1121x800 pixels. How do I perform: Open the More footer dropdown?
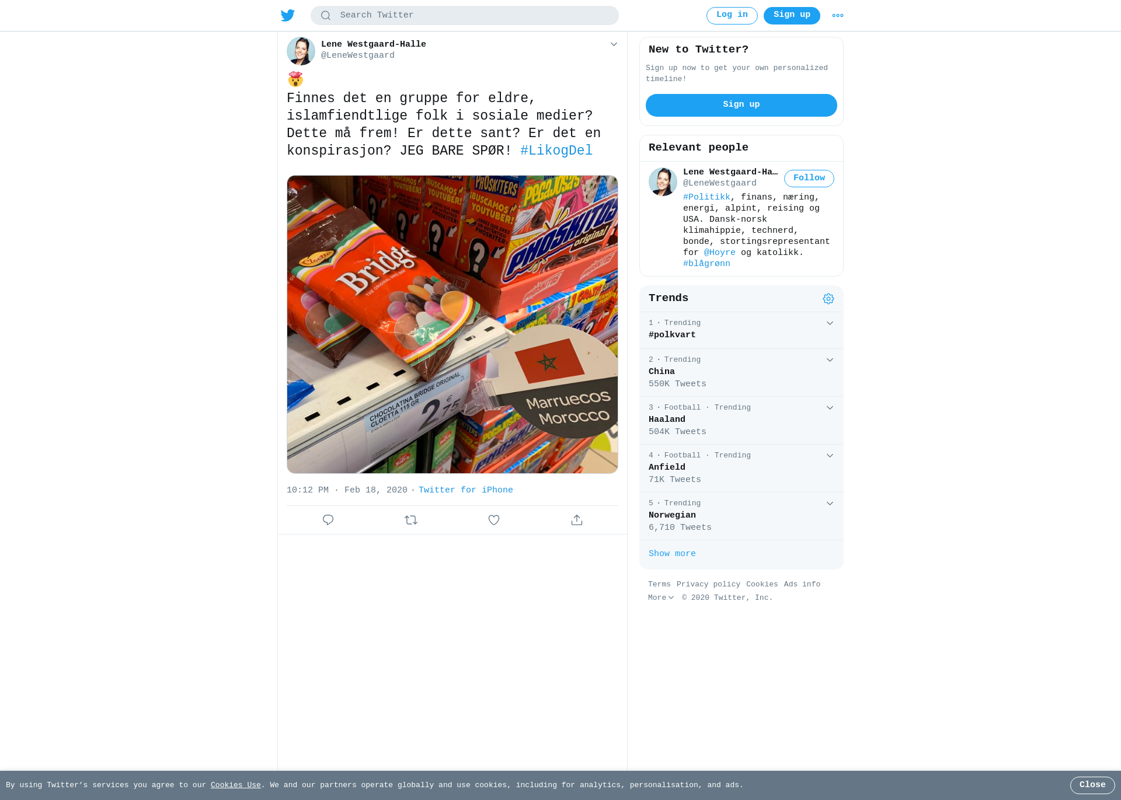tap(661, 598)
